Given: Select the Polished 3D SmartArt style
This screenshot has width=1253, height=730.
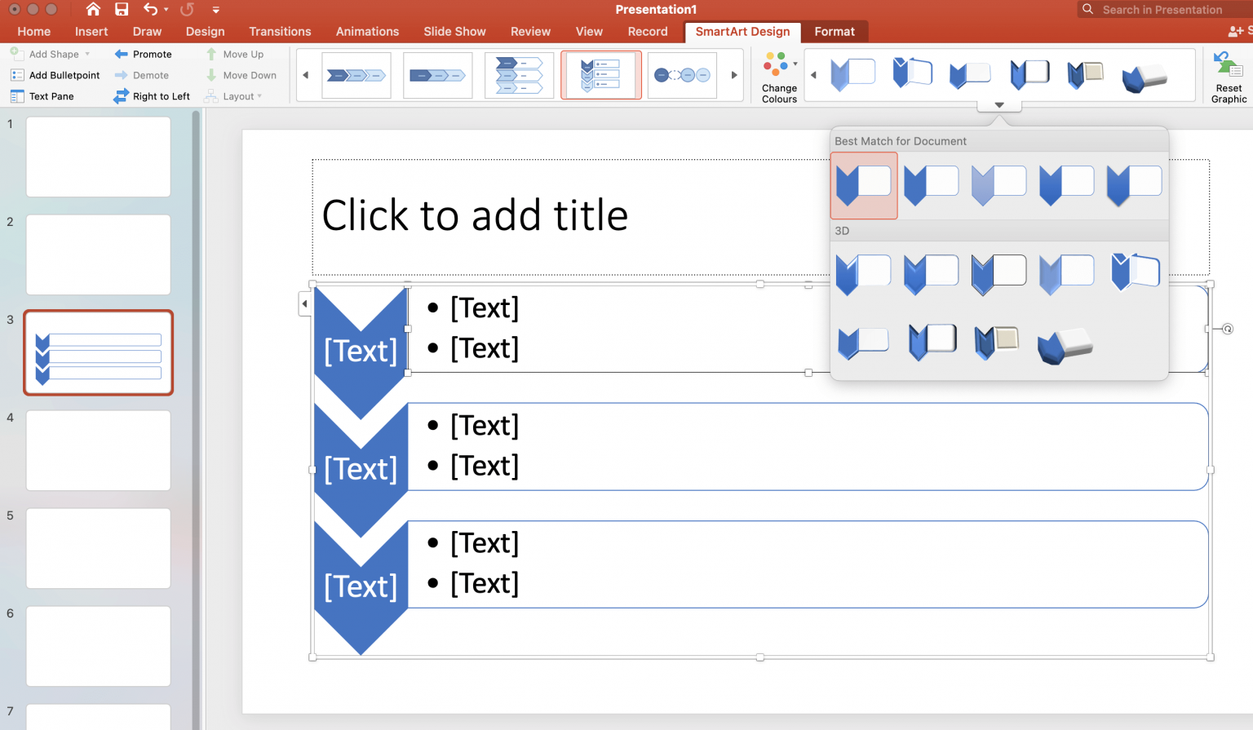Looking at the screenshot, I should tap(863, 273).
